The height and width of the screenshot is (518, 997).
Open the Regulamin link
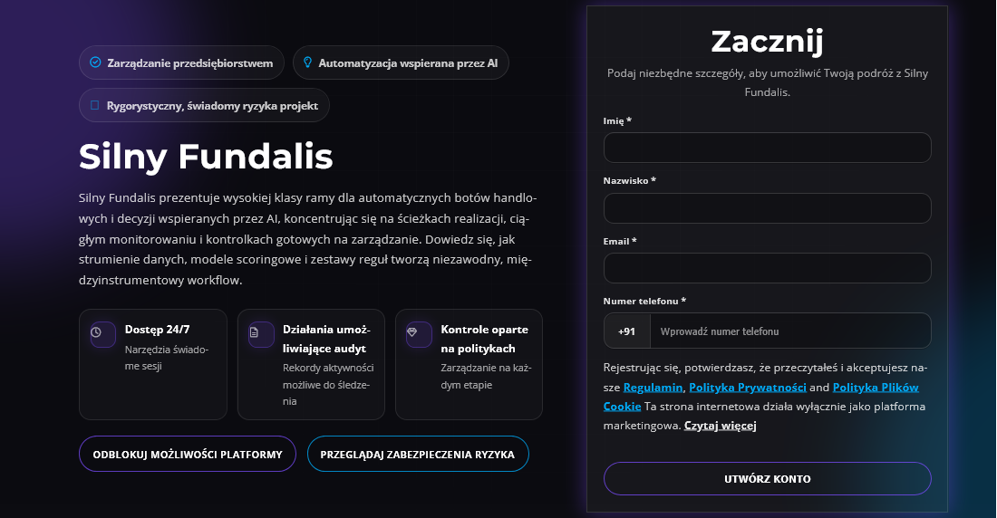coord(653,388)
